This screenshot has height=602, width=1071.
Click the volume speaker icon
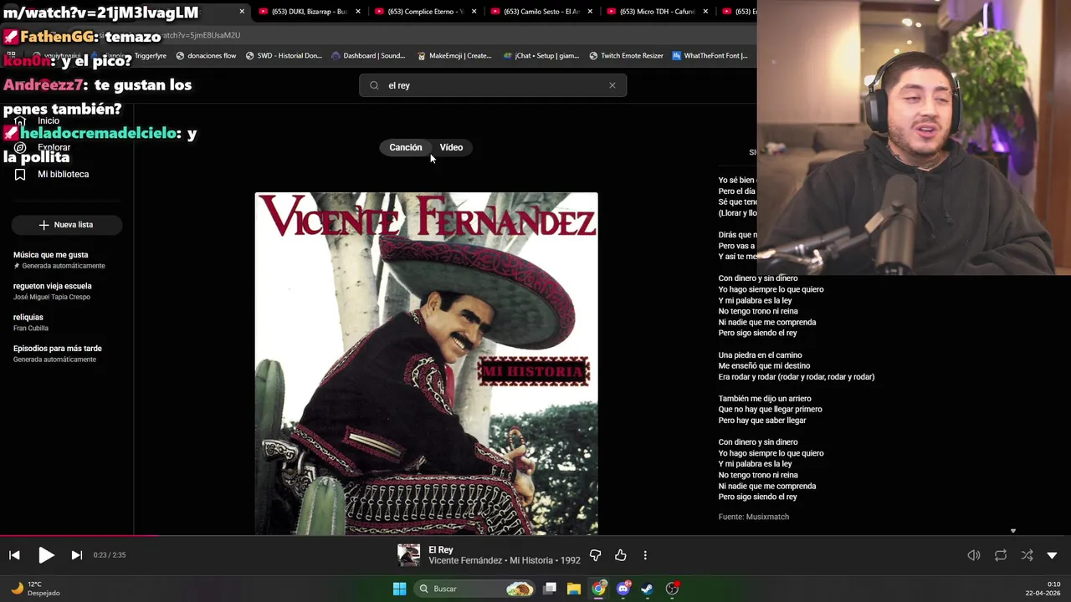(974, 555)
